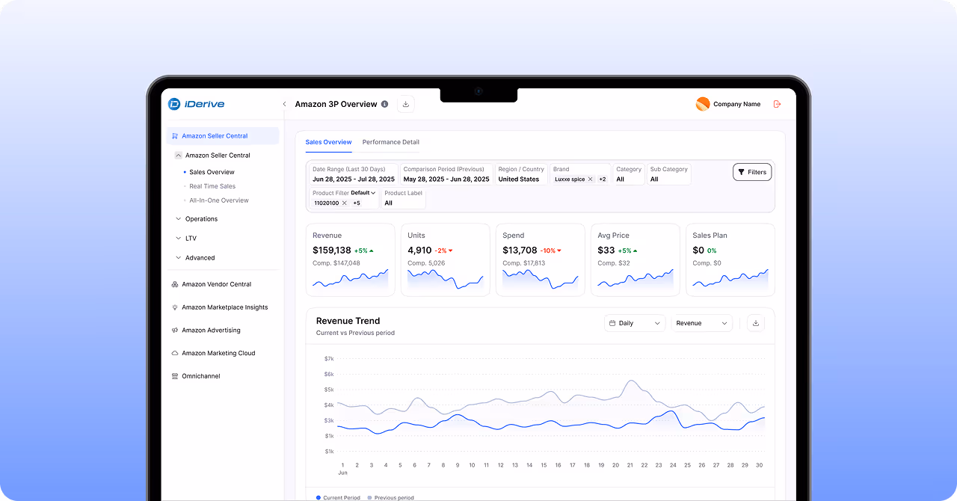Open the Sub Category filter
The width and height of the screenshot is (957, 501).
(x=668, y=174)
